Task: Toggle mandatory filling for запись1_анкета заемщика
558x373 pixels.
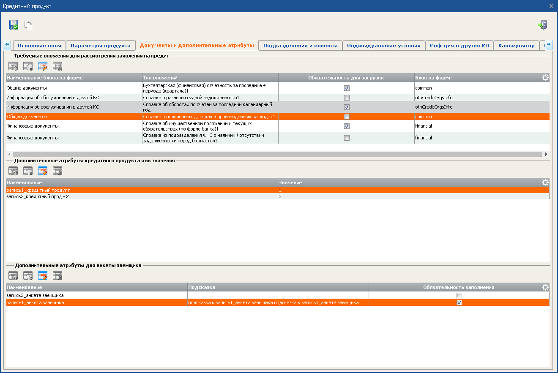Action: [x=459, y=302]
